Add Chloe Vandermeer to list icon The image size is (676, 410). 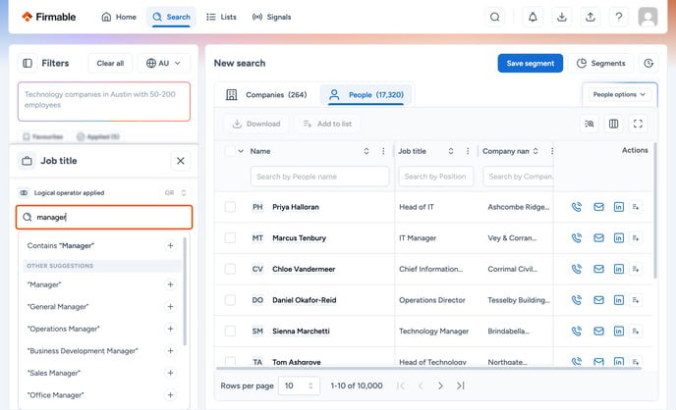636,269
